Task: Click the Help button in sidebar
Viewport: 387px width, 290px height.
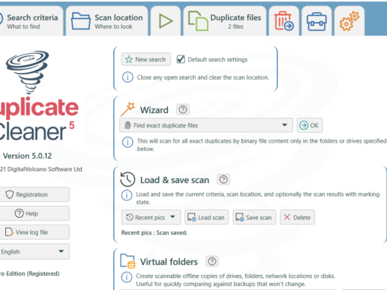Action: (x=34, y=213)
